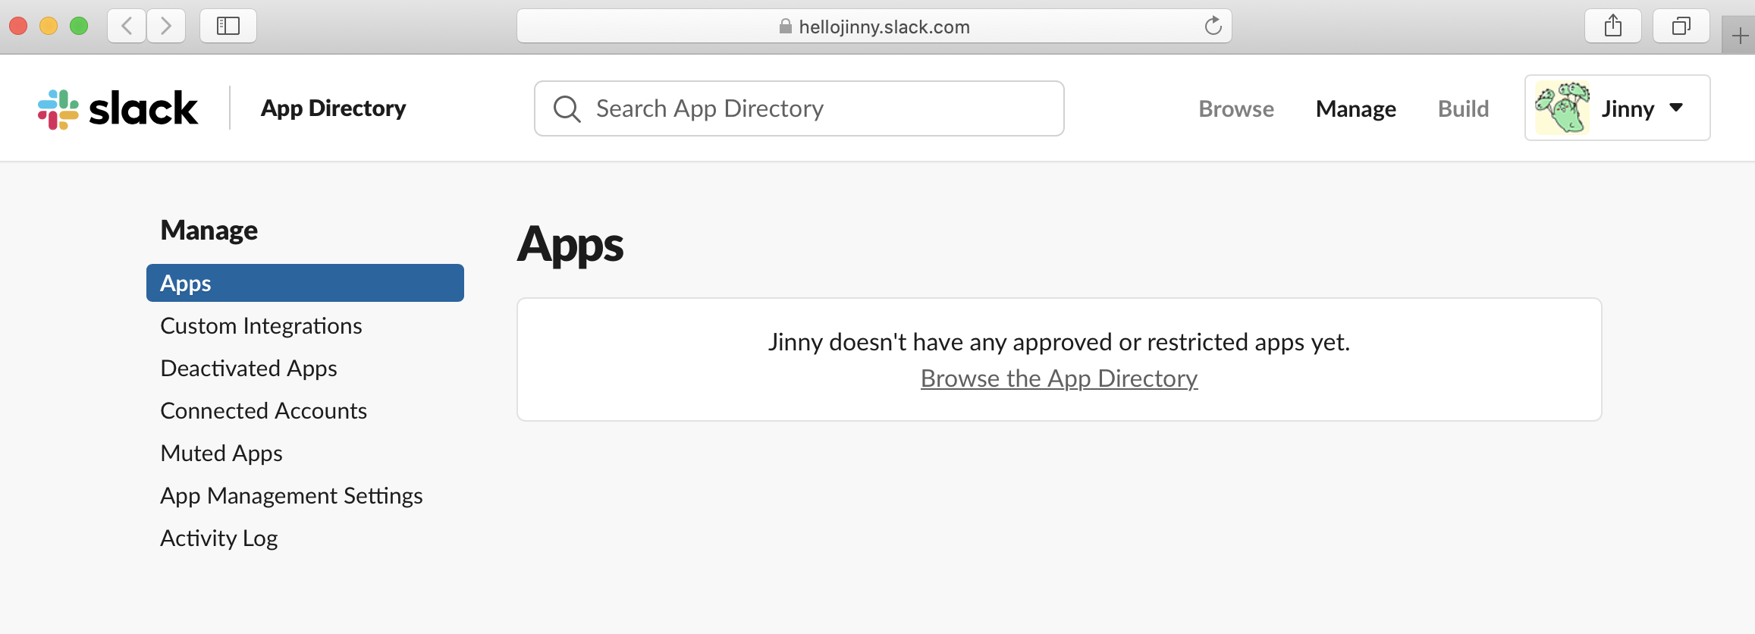
Task: Click Jinny's avatar image
Action: point(1562,108)
